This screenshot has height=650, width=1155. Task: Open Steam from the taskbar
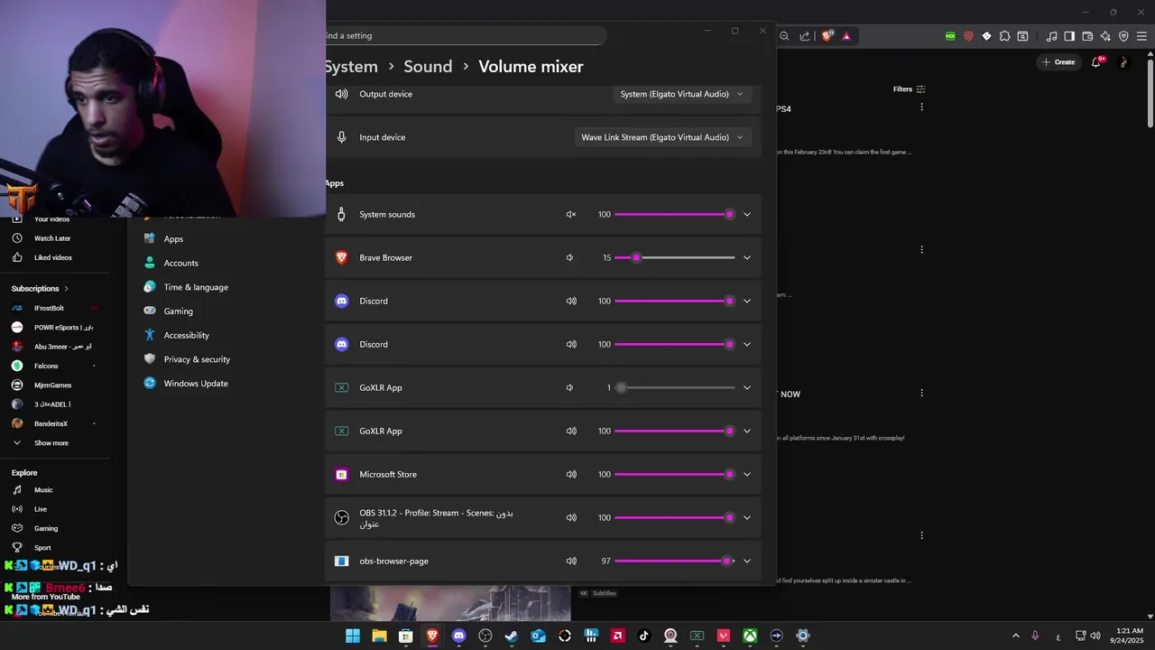[x=512, y=636]
